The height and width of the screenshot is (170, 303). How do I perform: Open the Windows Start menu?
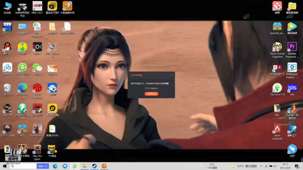[x=5, y=166]
